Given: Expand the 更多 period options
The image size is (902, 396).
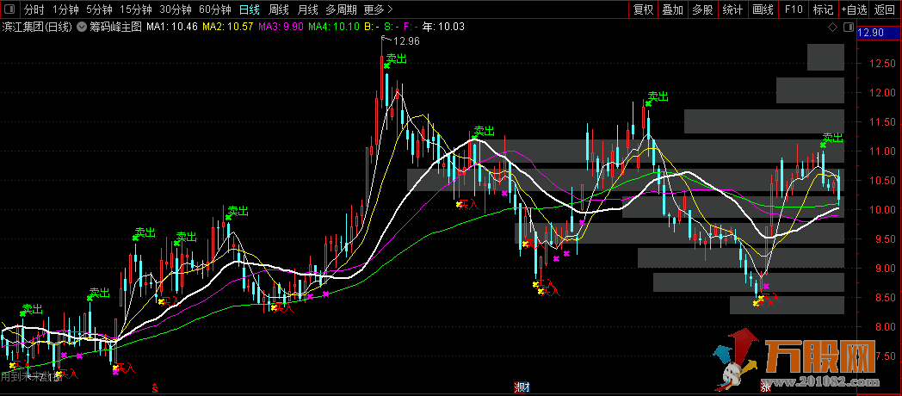Looking at the screenshot, I should [379, 9].
